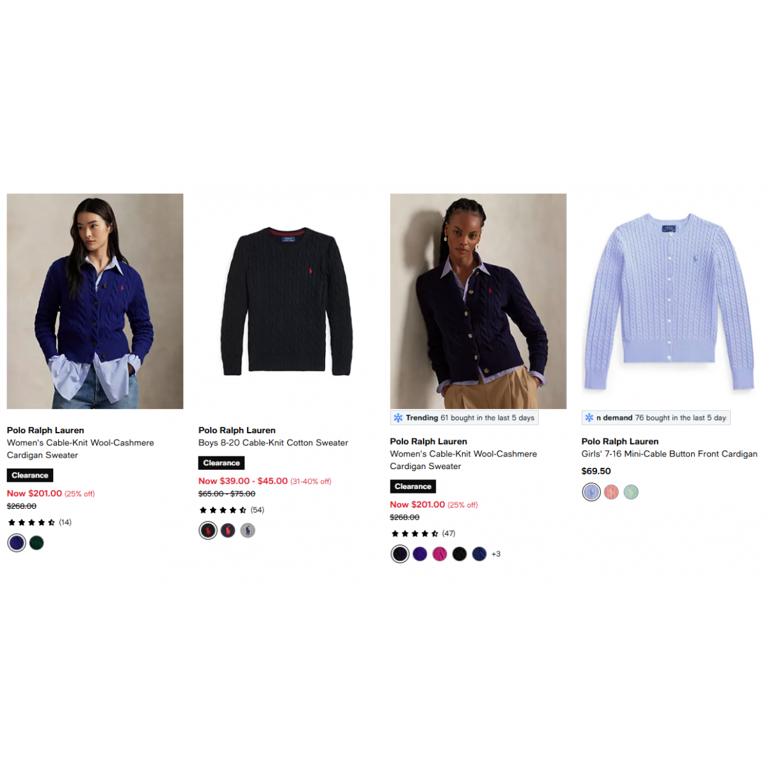Image resolution: width=768 pixels, height=768 pixels.
Task: Open the model photo of navy gold-button cardigan
Action: (x=478, y=301)
